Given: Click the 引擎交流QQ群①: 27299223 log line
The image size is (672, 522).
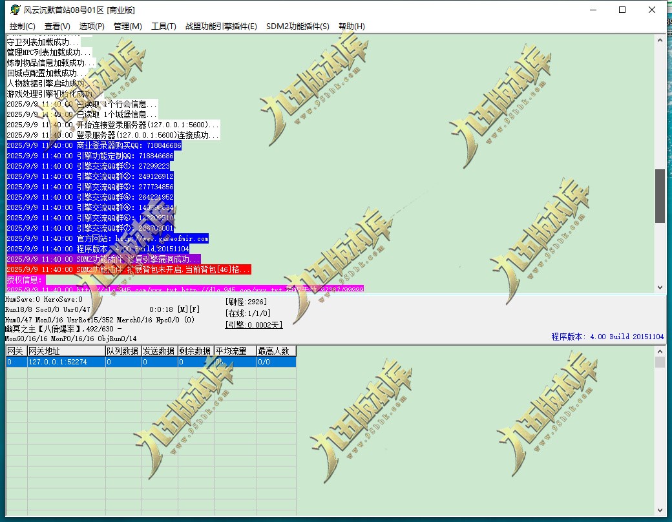Looking at the screenshot, I should point(89,166).
